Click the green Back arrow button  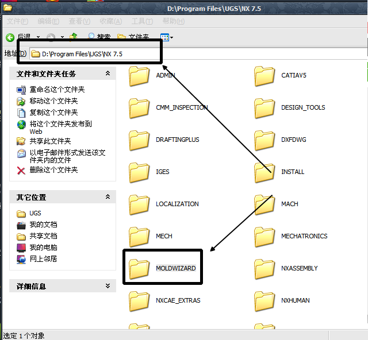pos(10,37)
